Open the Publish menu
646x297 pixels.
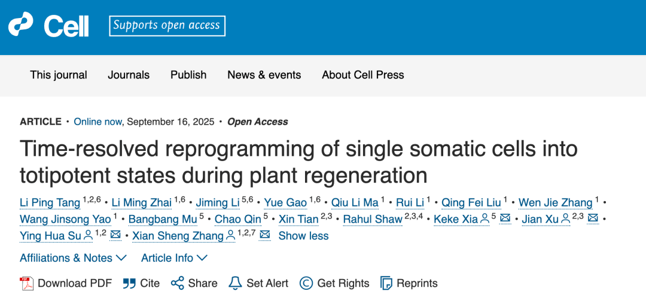[x=188, y=75]
